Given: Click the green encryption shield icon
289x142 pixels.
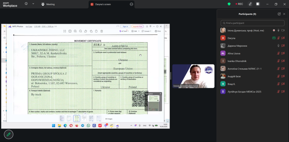Looking at the screenshot, I should [x=229, y=4].
